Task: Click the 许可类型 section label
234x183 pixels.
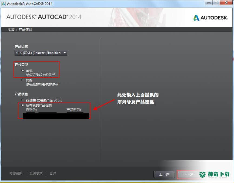Action: [x=21, y=65]
